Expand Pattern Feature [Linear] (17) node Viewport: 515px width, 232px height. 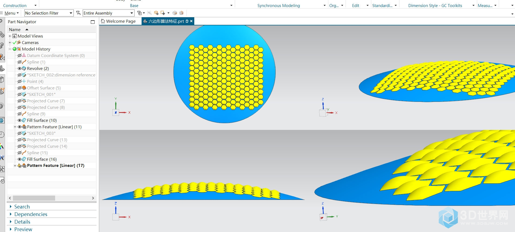pyautogui.click(x=15, y=166)
